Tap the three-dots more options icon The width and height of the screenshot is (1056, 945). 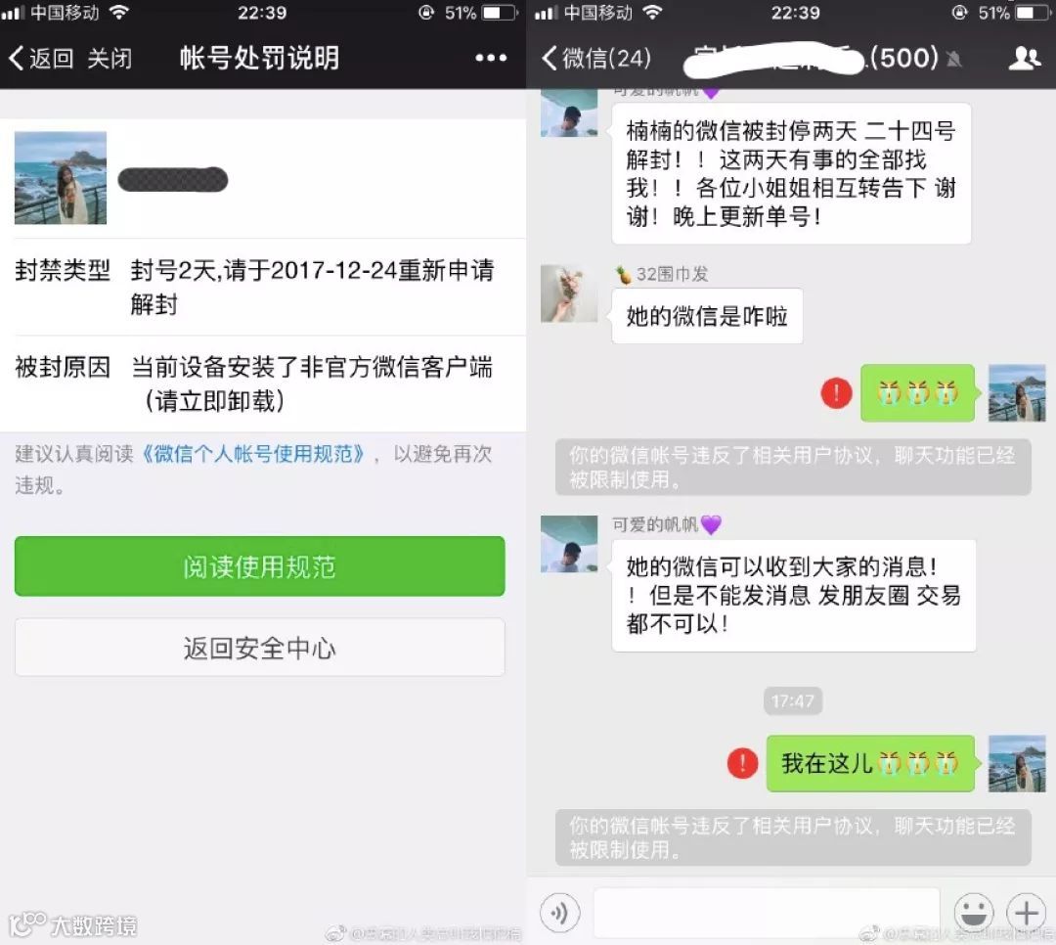491,58
